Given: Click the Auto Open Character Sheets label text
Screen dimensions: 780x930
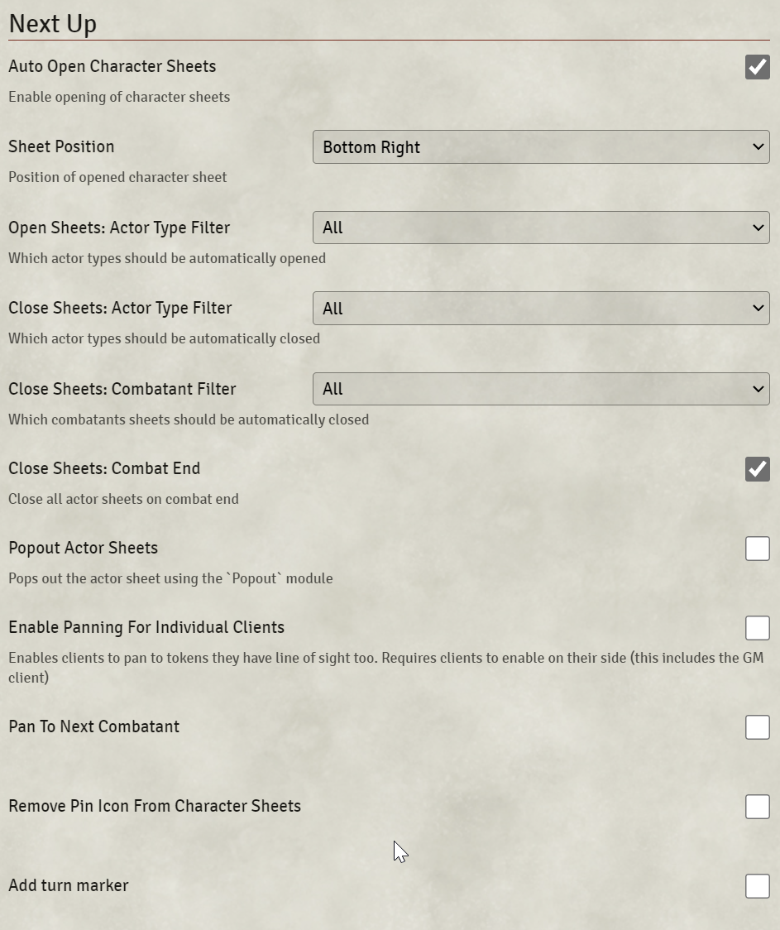Looking at the screenshot, I should coord(112,66).
